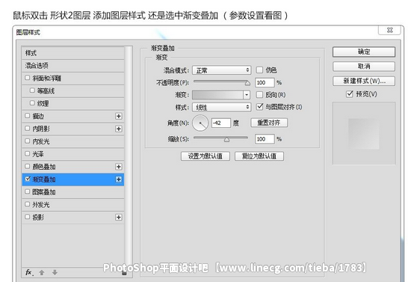Open the 混合模式 dropdown
The height and width of the screenshot is (282, 408).
pos(222,70)
